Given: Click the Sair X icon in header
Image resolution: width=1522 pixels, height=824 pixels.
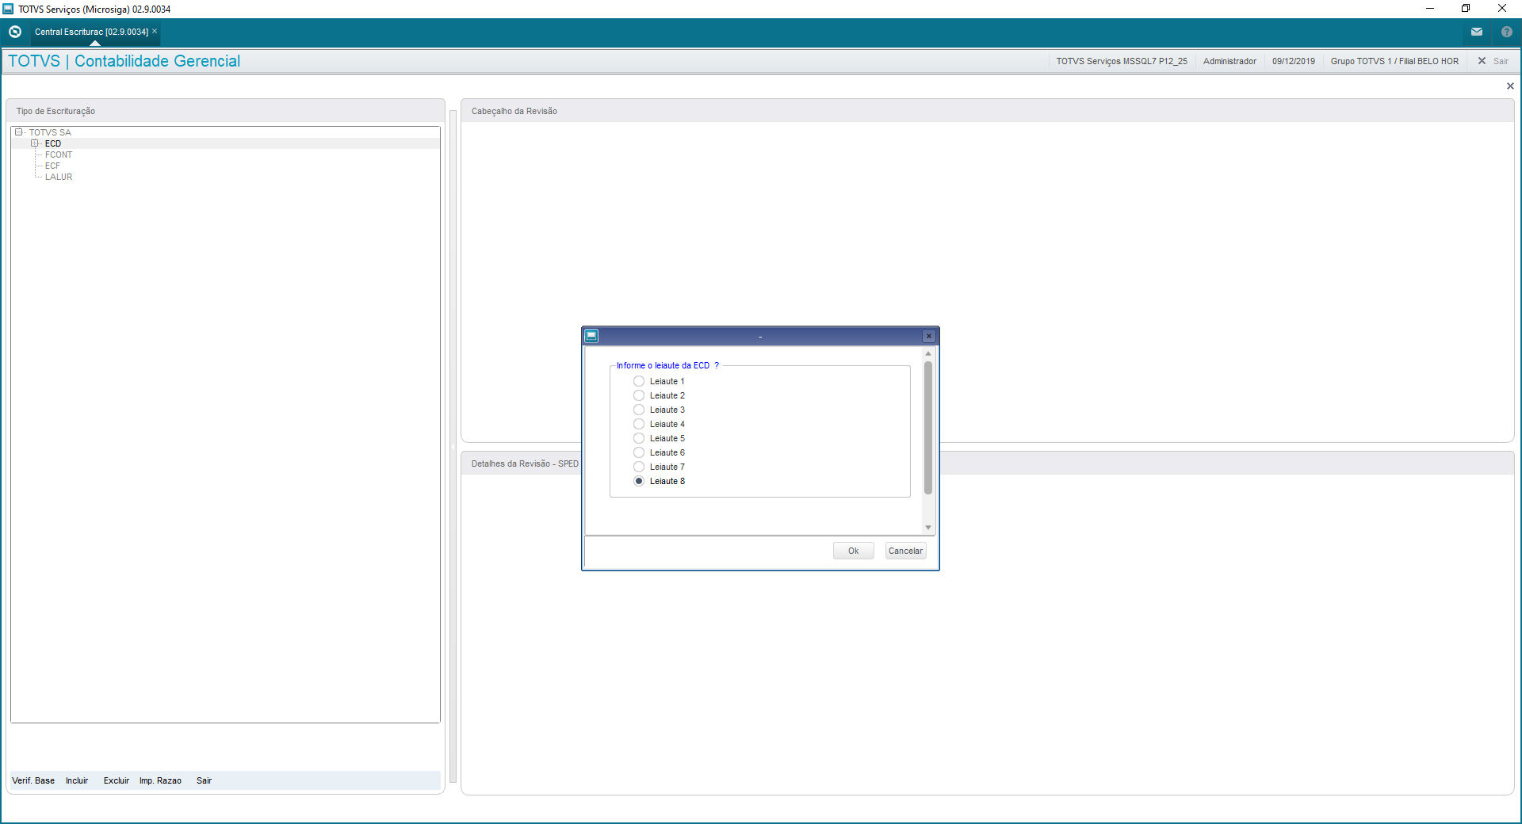Looking at the screenshot, I should click(x=1482, y=61).
